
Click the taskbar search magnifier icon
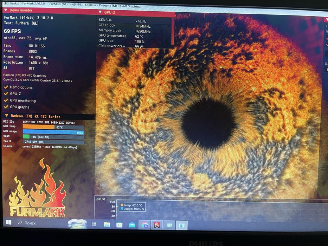pos(20,222)
